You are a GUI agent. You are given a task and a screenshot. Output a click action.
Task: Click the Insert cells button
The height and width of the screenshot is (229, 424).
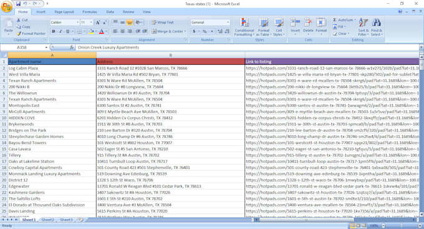pyautogui.click(x=295, y=26)
